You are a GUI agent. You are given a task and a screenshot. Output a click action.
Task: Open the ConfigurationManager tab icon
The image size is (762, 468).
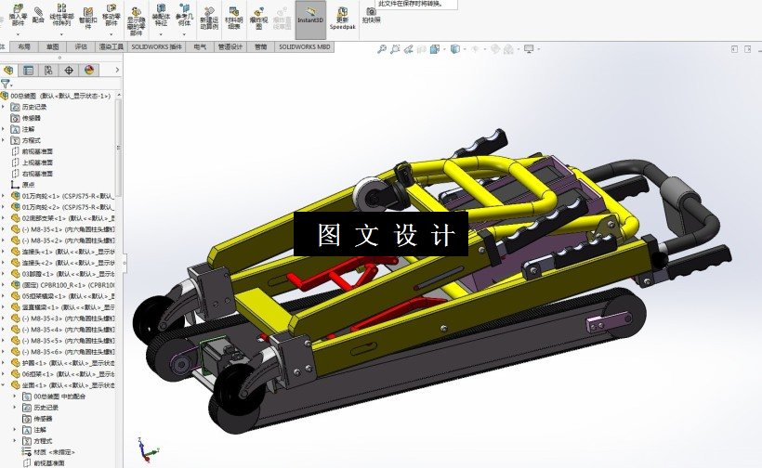point(48,70)
